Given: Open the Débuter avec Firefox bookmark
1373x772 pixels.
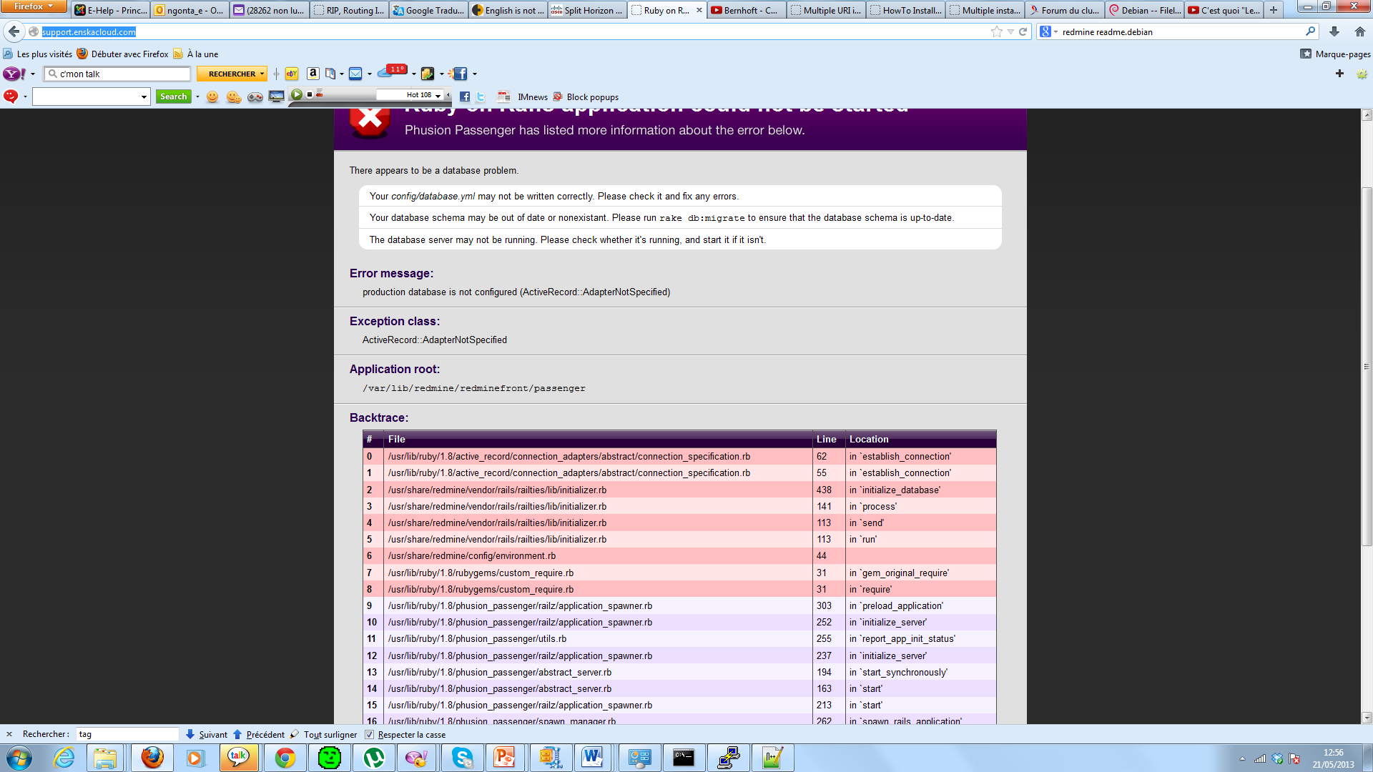Looking at the screenshot, I should tap(122, 54).
